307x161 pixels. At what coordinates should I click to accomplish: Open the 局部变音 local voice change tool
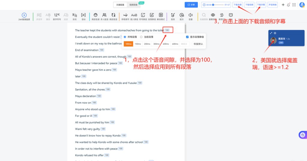coord(113,16)
